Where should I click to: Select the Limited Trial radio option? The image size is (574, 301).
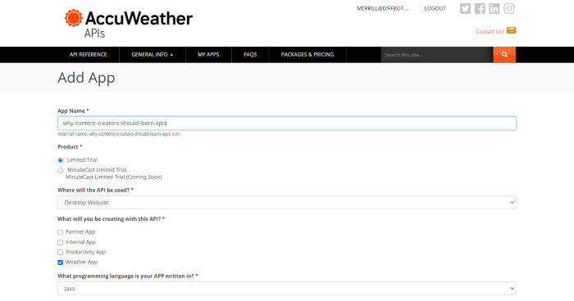click(x=61, y=160)
